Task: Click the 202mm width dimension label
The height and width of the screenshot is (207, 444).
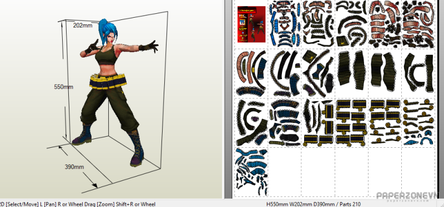Action: [82, 25]
